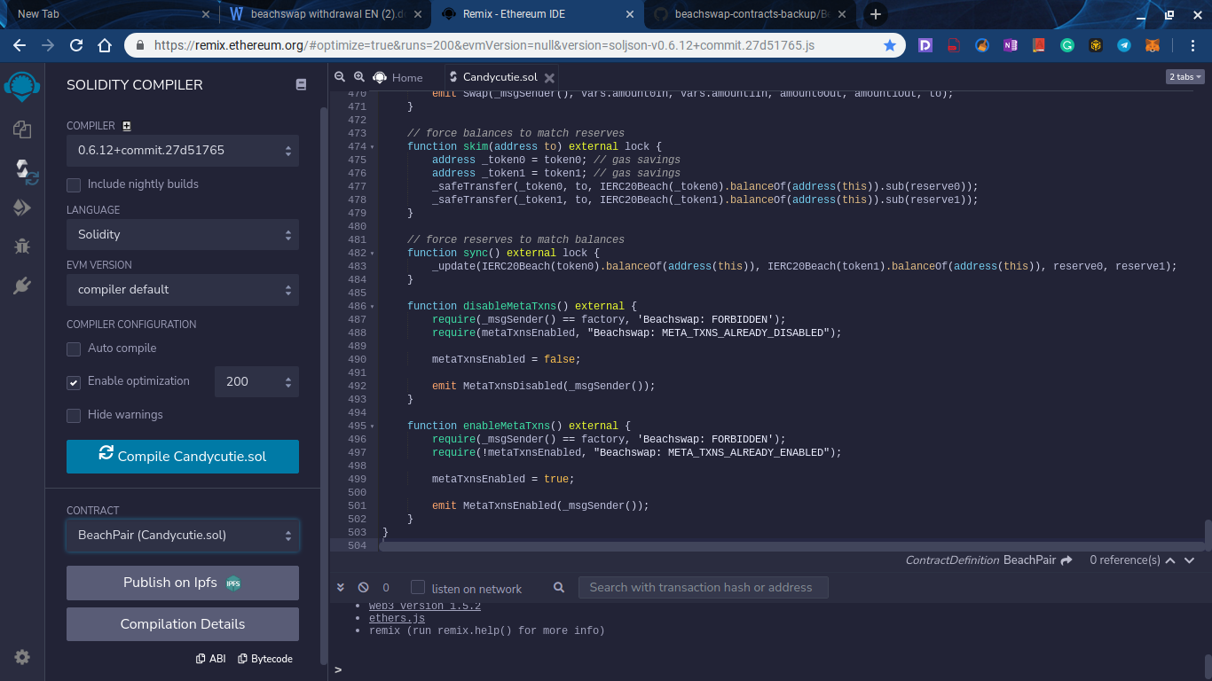Click the editor vertical scrollbar thumb
This screenshot has height=681, width=1212.
pos(1208,534)
